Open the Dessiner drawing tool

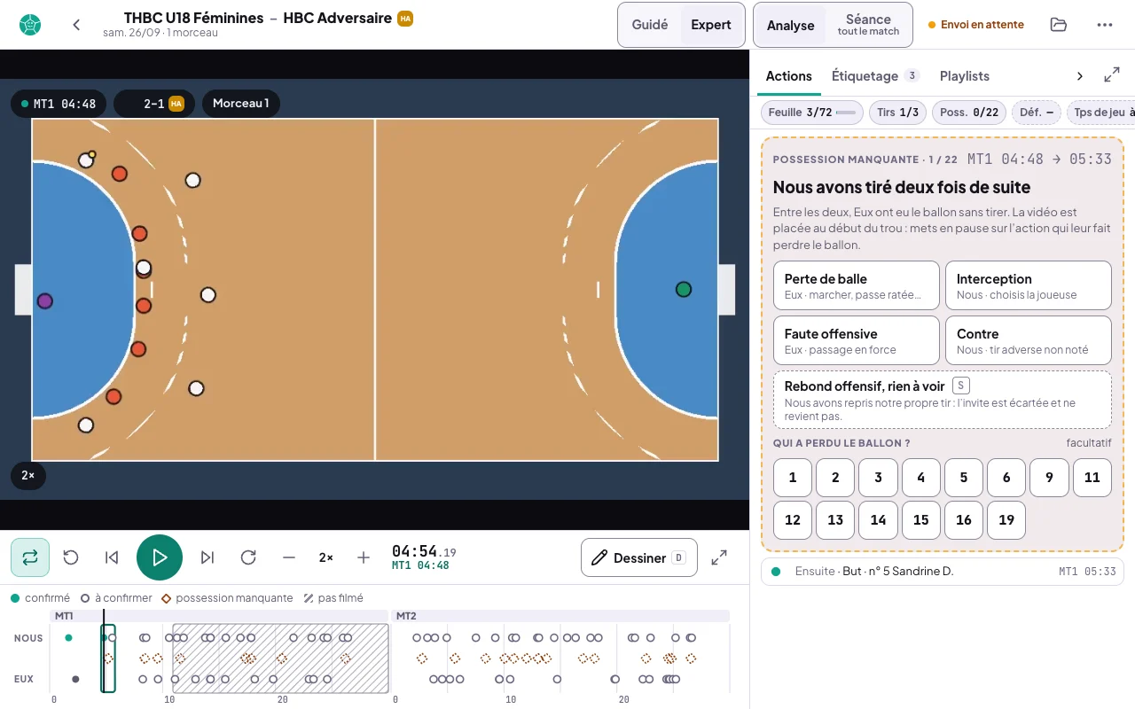(x=639, y=557)
